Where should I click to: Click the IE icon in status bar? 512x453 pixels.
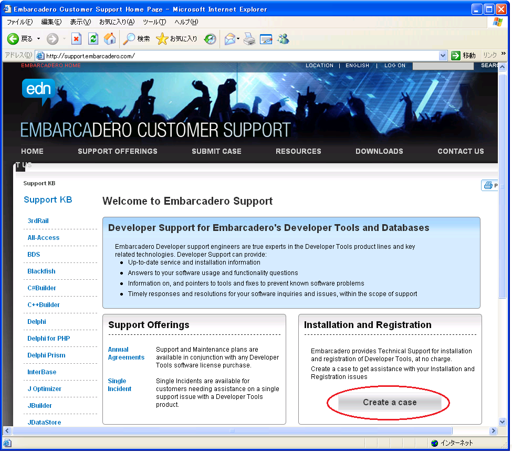(7, 443)
